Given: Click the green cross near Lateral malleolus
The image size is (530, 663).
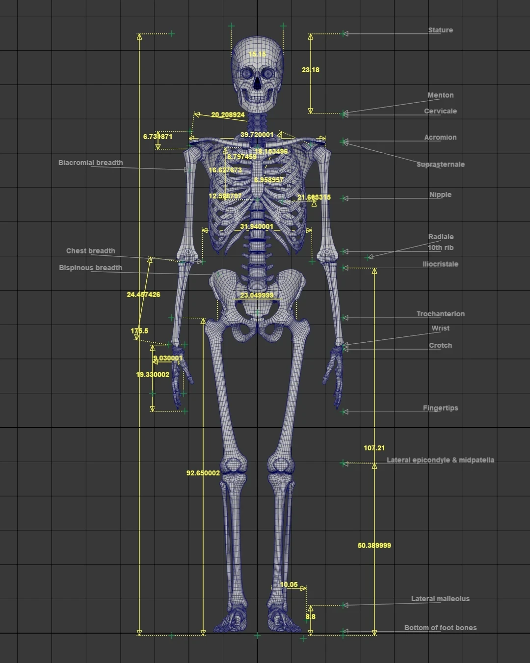Looking at the screenshot, I should tap(344, 607).
